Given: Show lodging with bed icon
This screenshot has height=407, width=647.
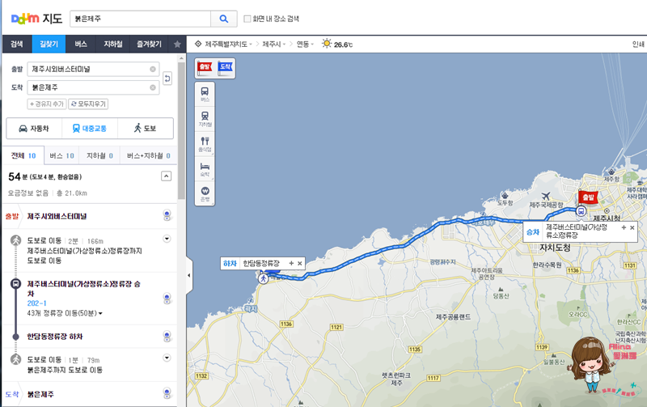Looking at the screenshot, I should click(x=205, y=169).
